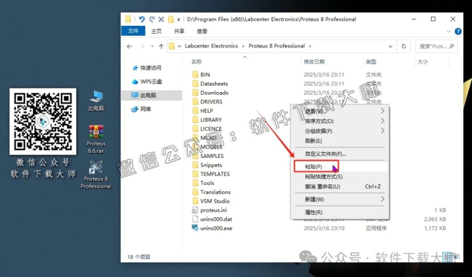The image size is (472, 277).
Task: Click inside the 搜索 search box
Action: point(433,46)
